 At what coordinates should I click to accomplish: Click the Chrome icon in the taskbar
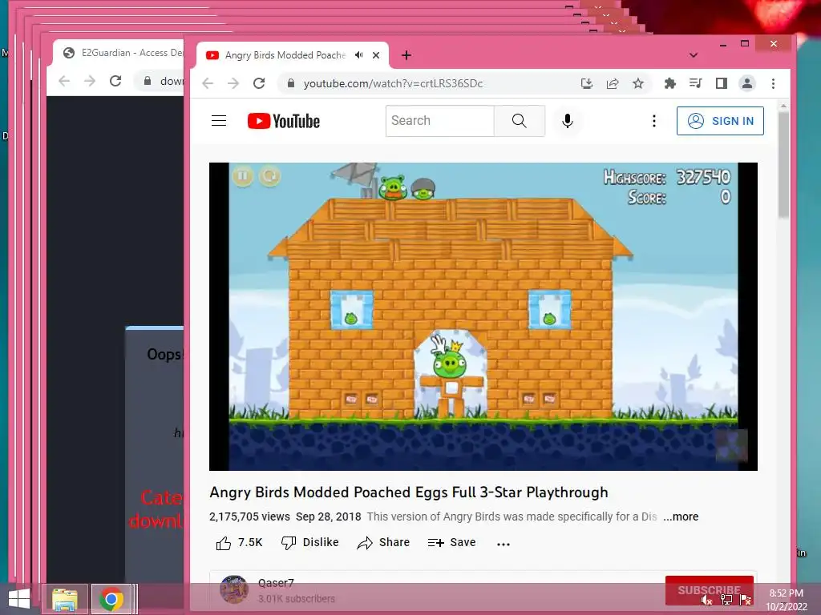[111, 599]
